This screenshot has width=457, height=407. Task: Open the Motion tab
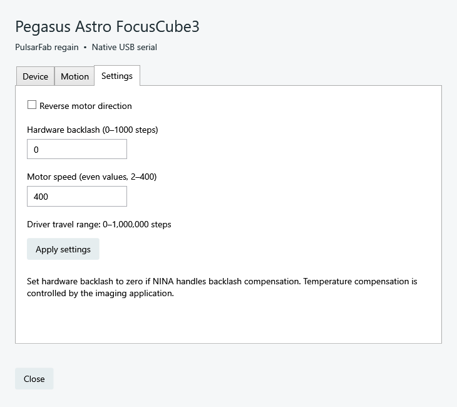click(x=74, y=76)
